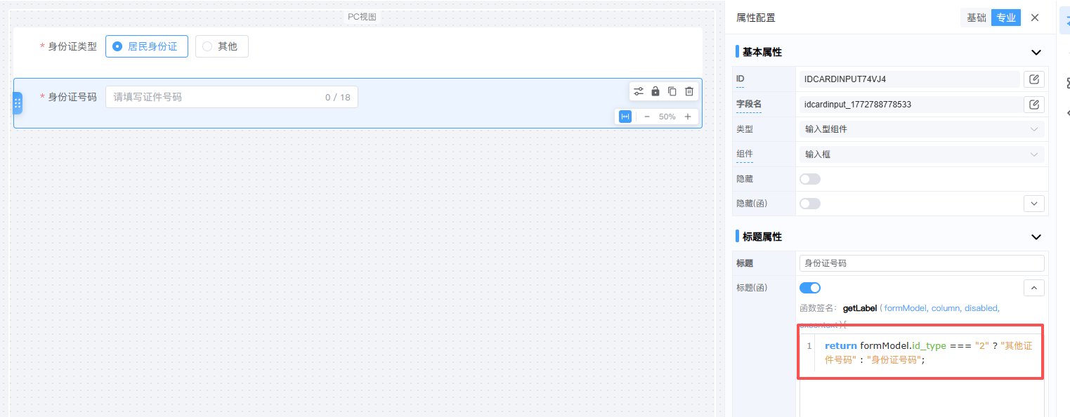Screen dimensions: 1070x417
Task: Open settings for the 身份证号码 field
Action: click(639, 91)
